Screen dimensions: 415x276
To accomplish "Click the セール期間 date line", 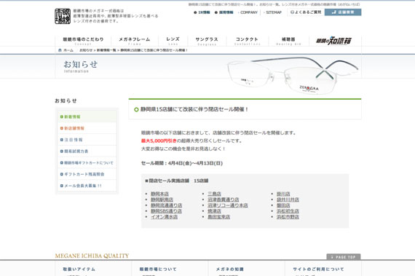I will pyautogui.click(x=182, y=163).
